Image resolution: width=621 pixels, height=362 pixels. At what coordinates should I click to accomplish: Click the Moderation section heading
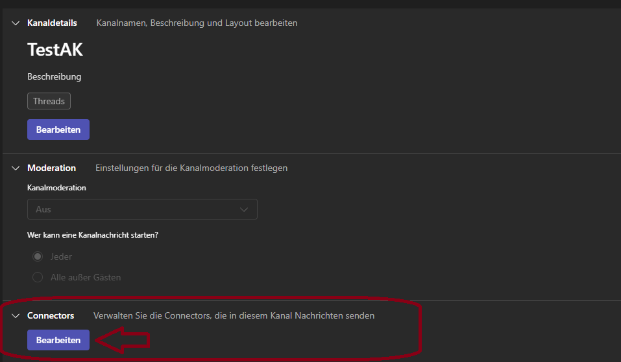51,168
